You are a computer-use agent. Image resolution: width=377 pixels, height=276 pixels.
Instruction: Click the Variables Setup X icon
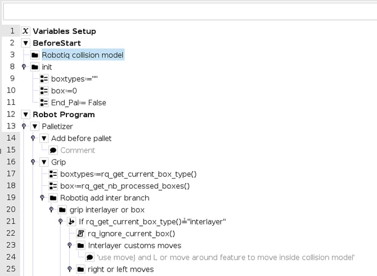[25, 32]
